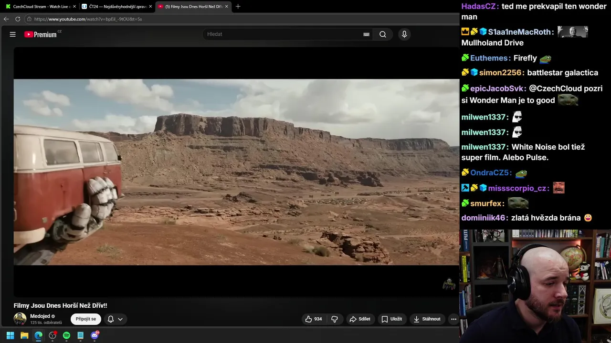Close the CzechCloud Stream tab
611x343 pixels.
point(74,7)
